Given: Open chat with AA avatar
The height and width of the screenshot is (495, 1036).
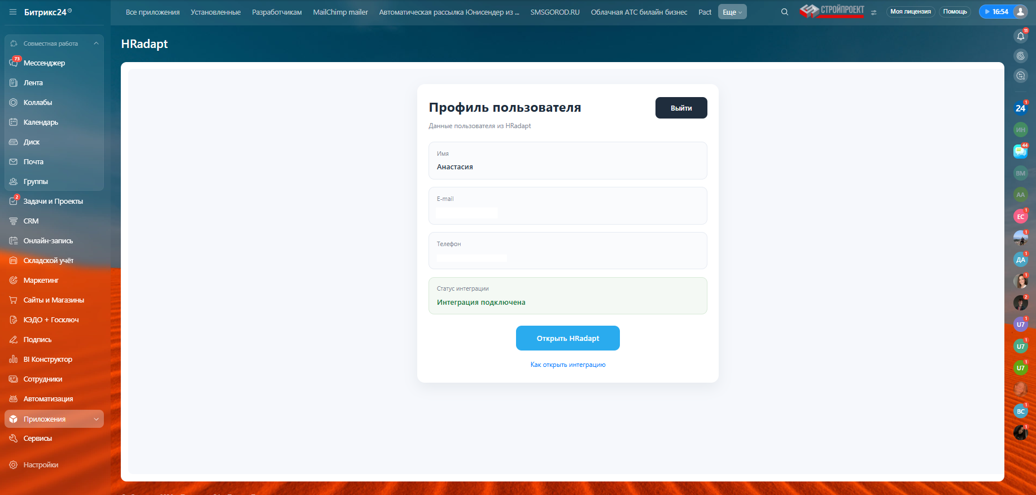Looking at the screenshot, I should point(1020,195).
